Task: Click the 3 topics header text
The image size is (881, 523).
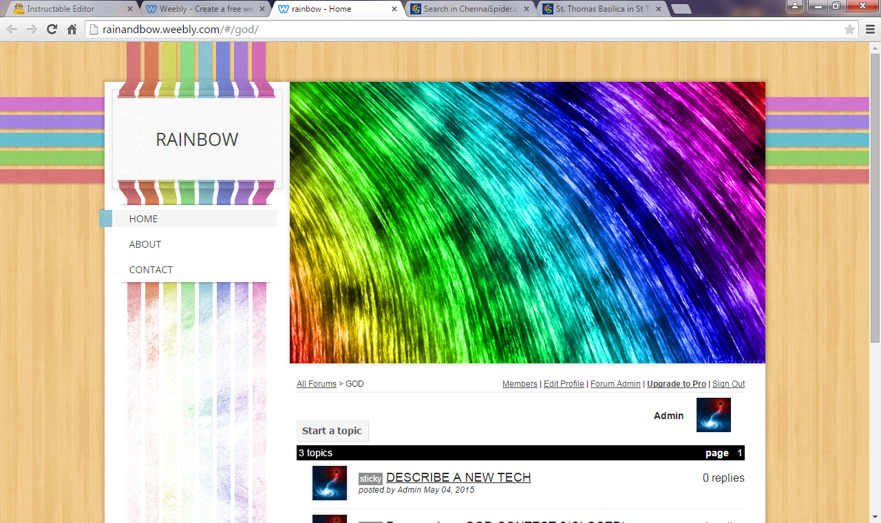Action: (315, 453)
